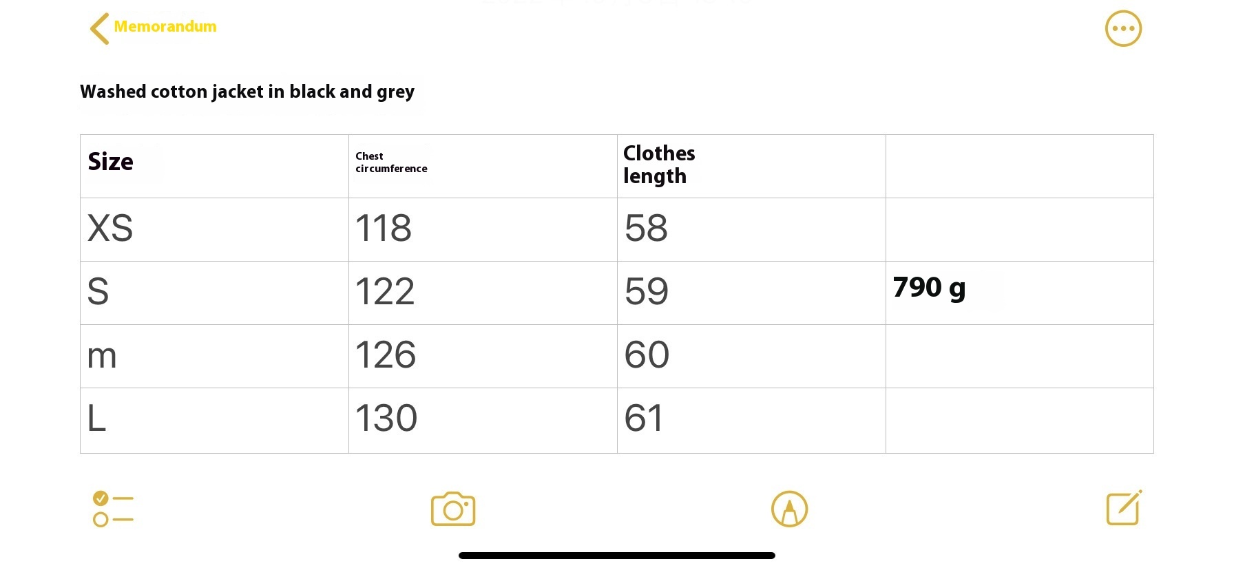1234x570 pixels.
Task: Select the Chest circumference header cell
Action: point(482,166)
